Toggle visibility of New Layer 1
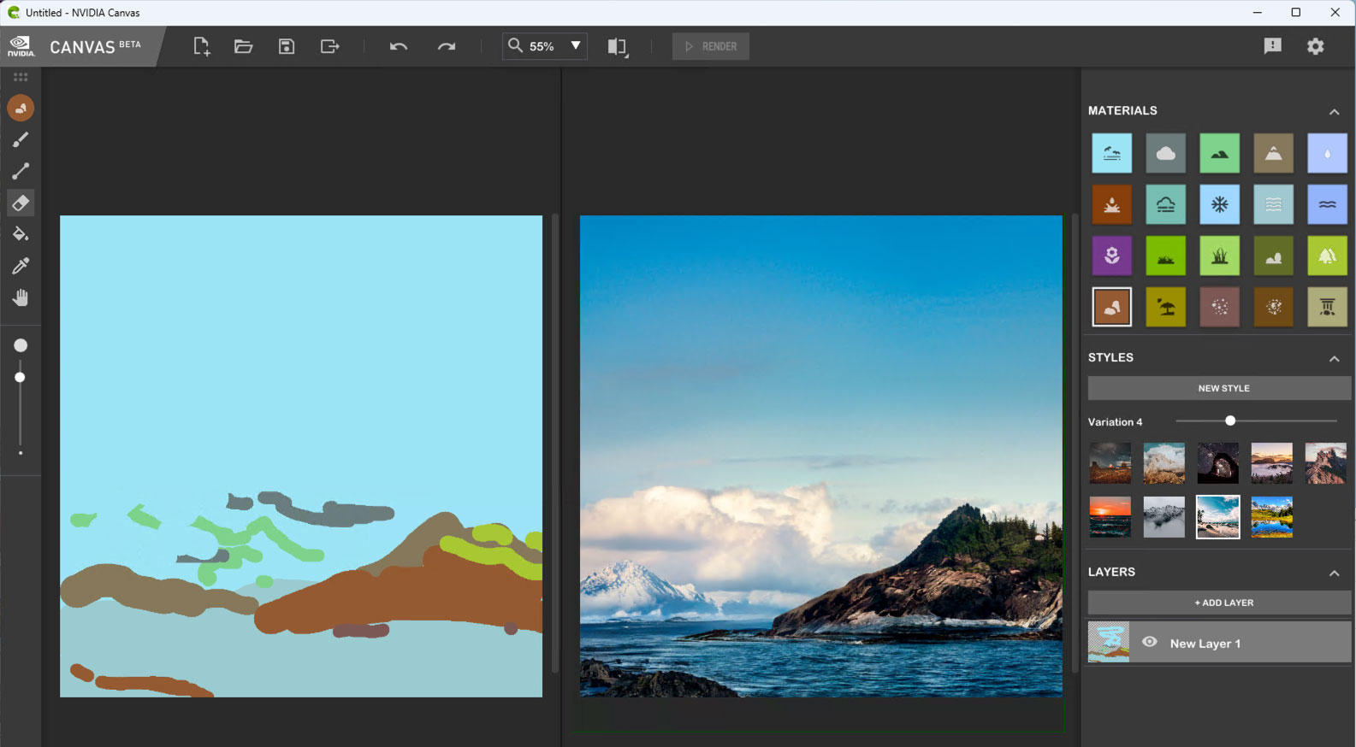 coord(1150,642)
